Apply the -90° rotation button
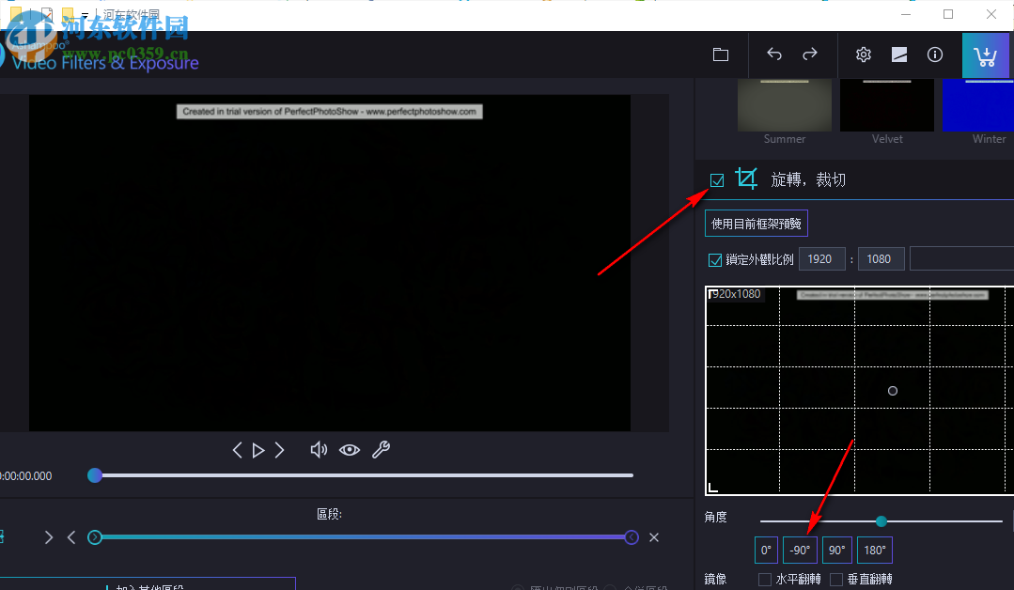The width and height of the screenshot is (1014, 590). [800, 550]
